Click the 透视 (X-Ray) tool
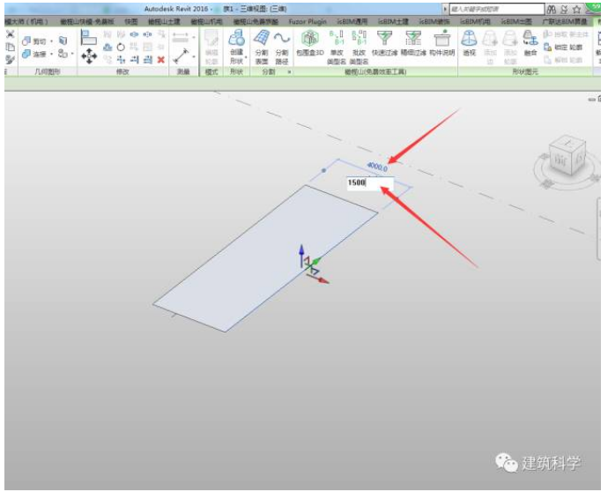The width and height of the screenshot is (608, 492). point(469,43)
